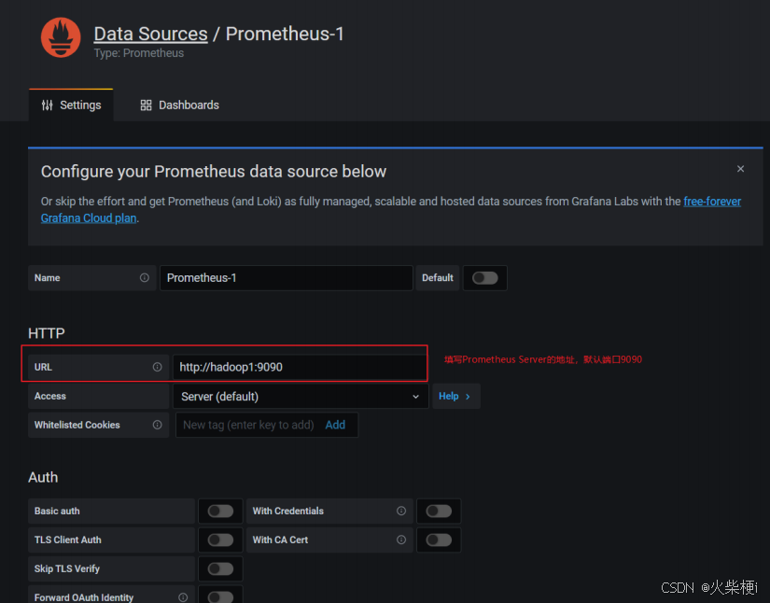Screen dimensions: 770x603
Task: Open the Access Server (default) dropdown
Action: [x=301, y=397]
